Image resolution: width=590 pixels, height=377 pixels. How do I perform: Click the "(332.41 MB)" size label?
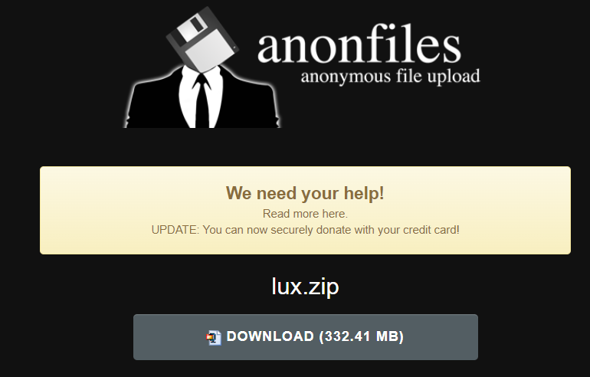(361, 336)
